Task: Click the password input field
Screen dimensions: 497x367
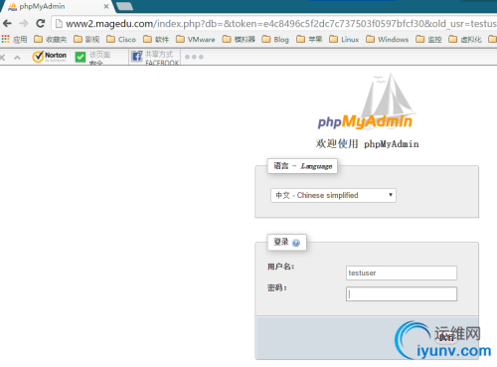Action: point(402,294)
